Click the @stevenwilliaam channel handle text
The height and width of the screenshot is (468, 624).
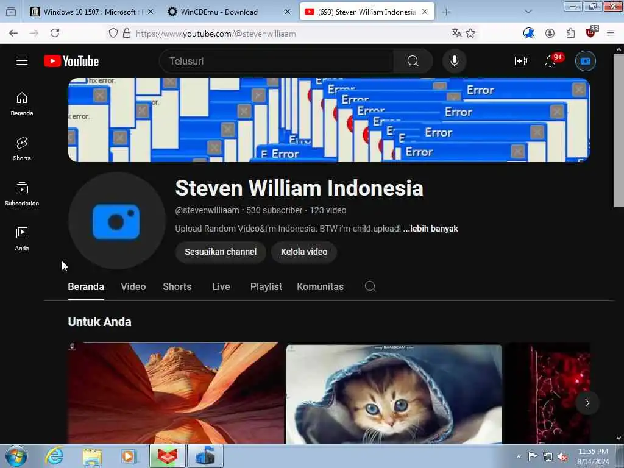207,210
